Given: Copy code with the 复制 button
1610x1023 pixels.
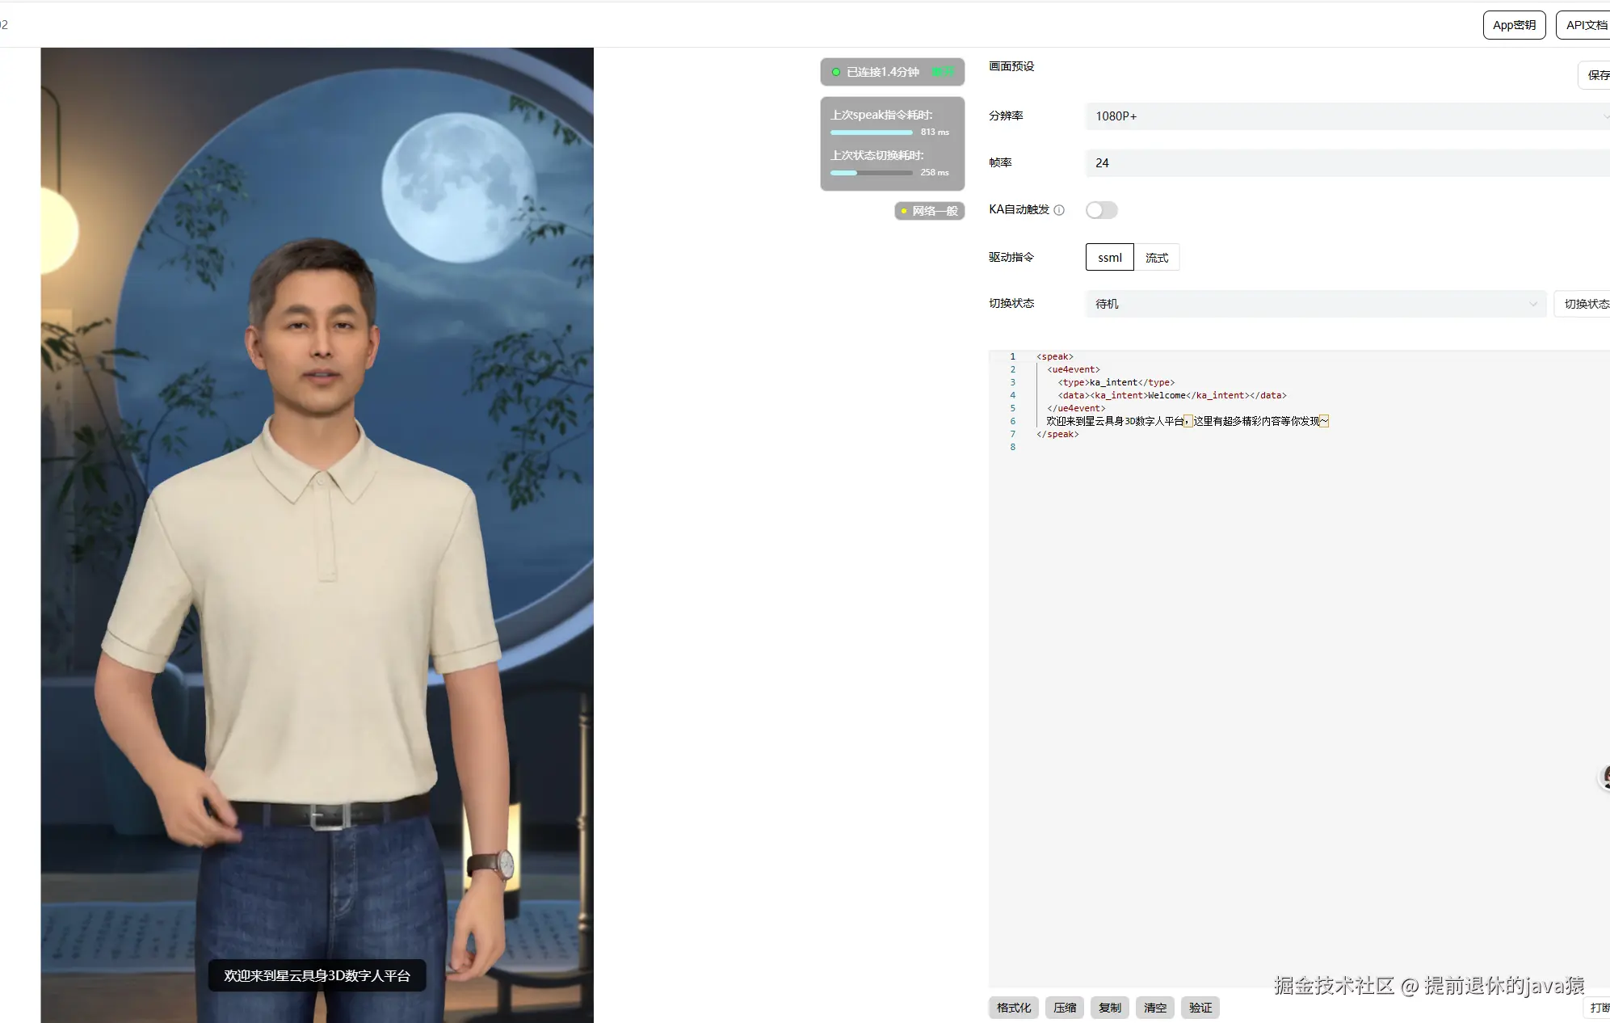Looking at the screenshot, I should [x=1109, y=1008].
